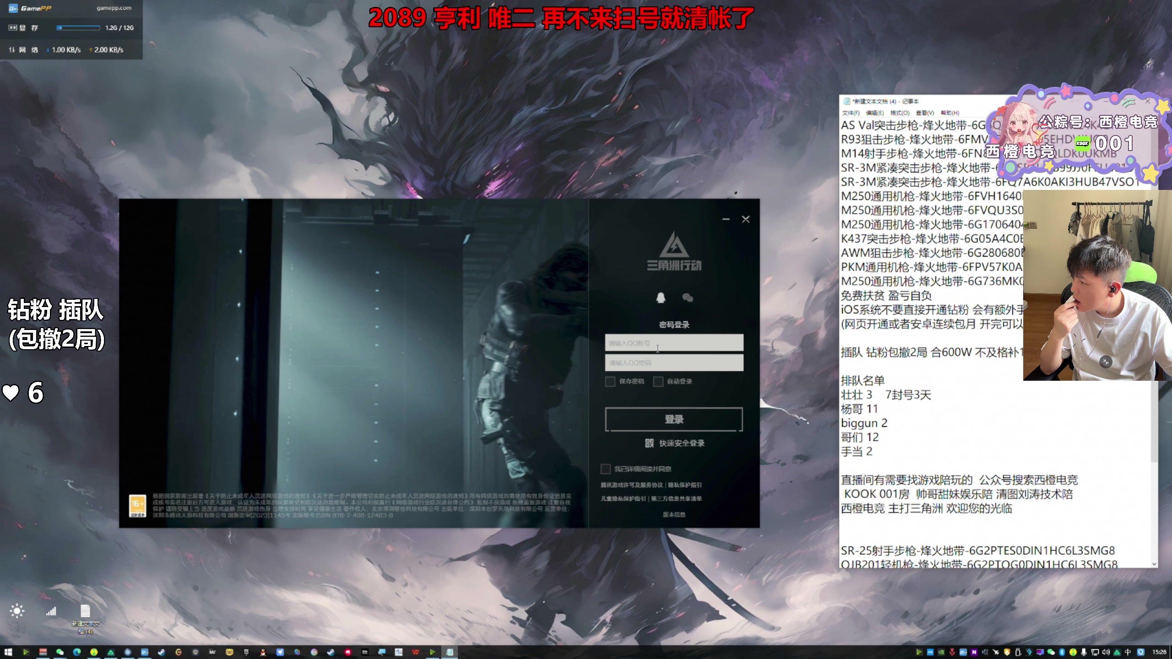Open OneNote tray icon
The width and height of the screenshot is (1172, 659).
974,652
